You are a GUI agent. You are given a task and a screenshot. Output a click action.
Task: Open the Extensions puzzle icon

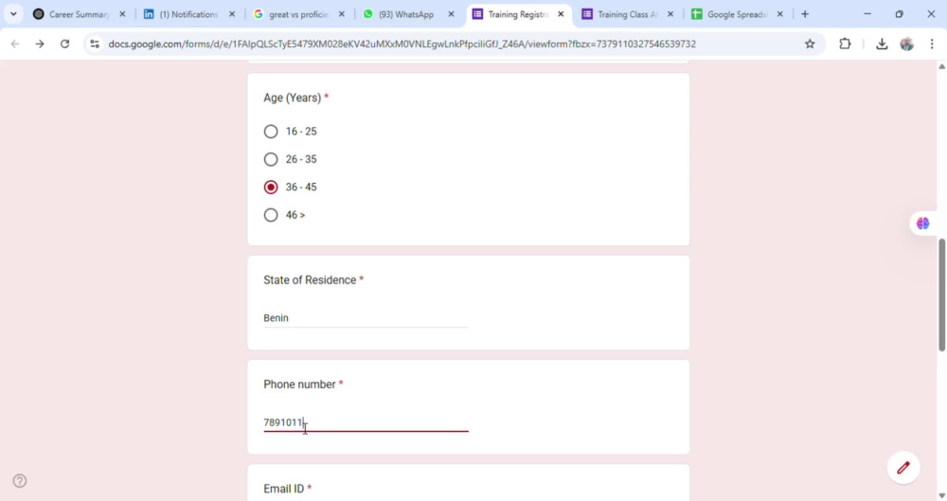tap(845, 44)
